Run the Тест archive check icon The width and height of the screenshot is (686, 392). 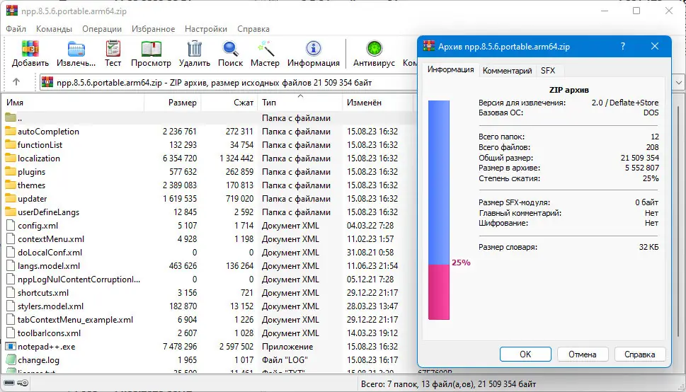coord(113,49)
